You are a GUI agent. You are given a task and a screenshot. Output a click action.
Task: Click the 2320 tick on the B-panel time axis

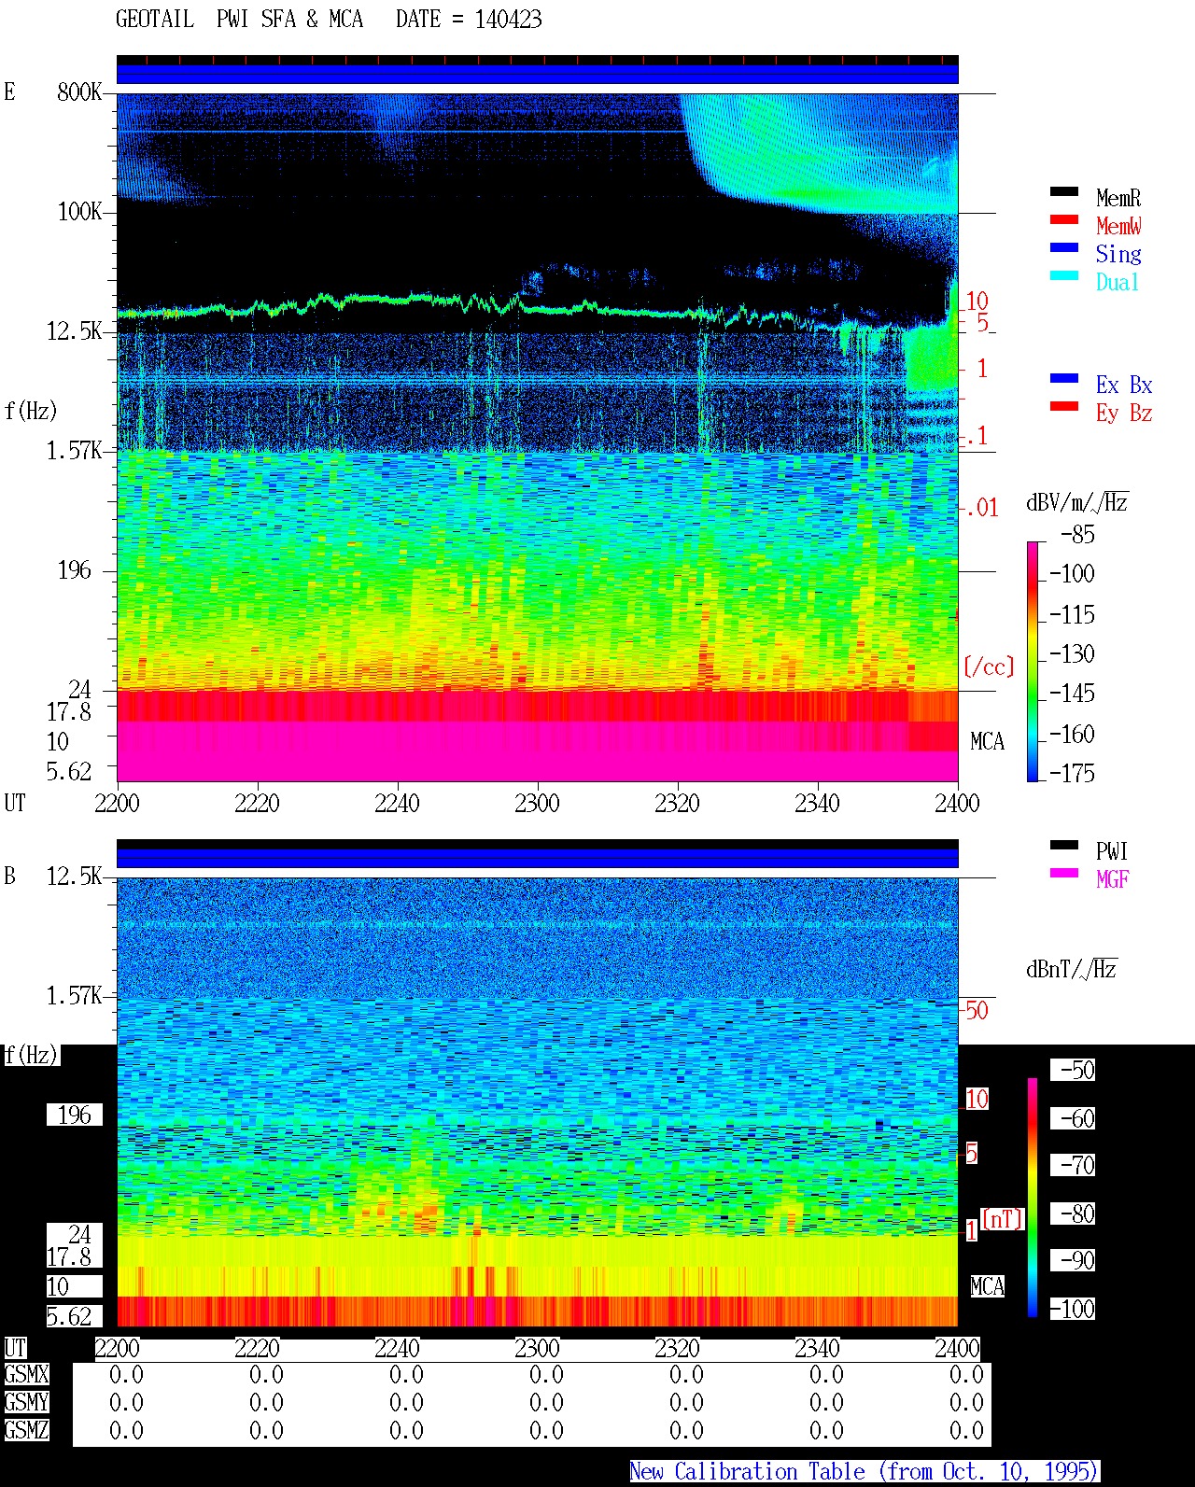tap(677, 1348)
